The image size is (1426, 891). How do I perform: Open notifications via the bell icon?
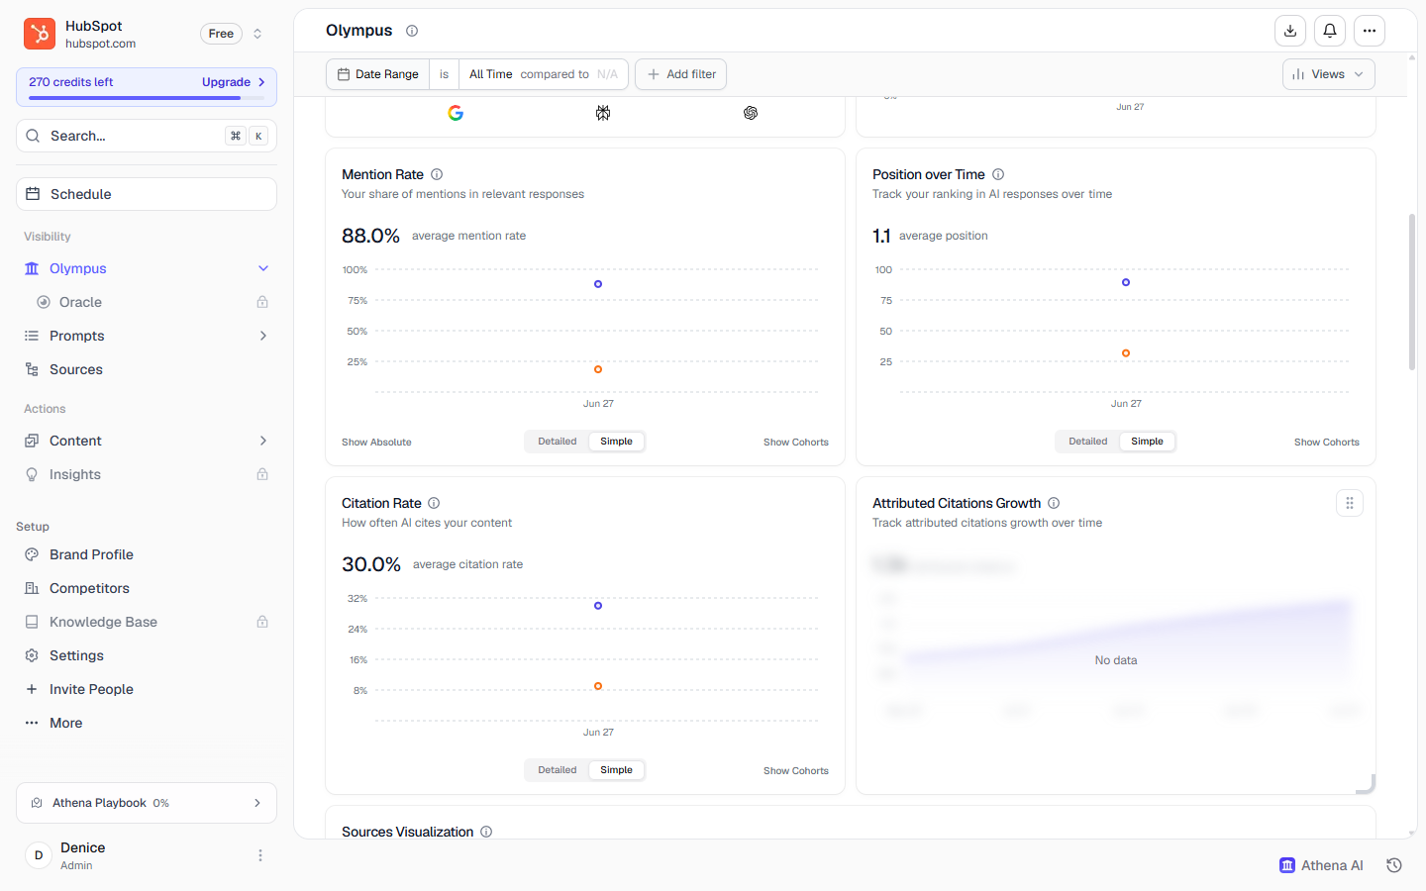1330,31
